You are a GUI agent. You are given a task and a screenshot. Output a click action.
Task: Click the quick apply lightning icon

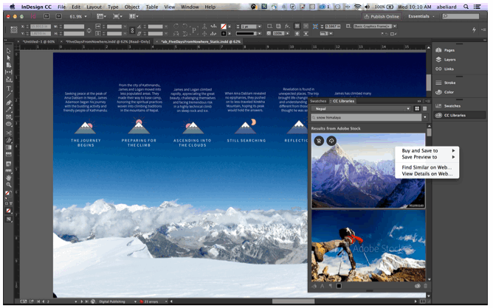pos(474,29)
